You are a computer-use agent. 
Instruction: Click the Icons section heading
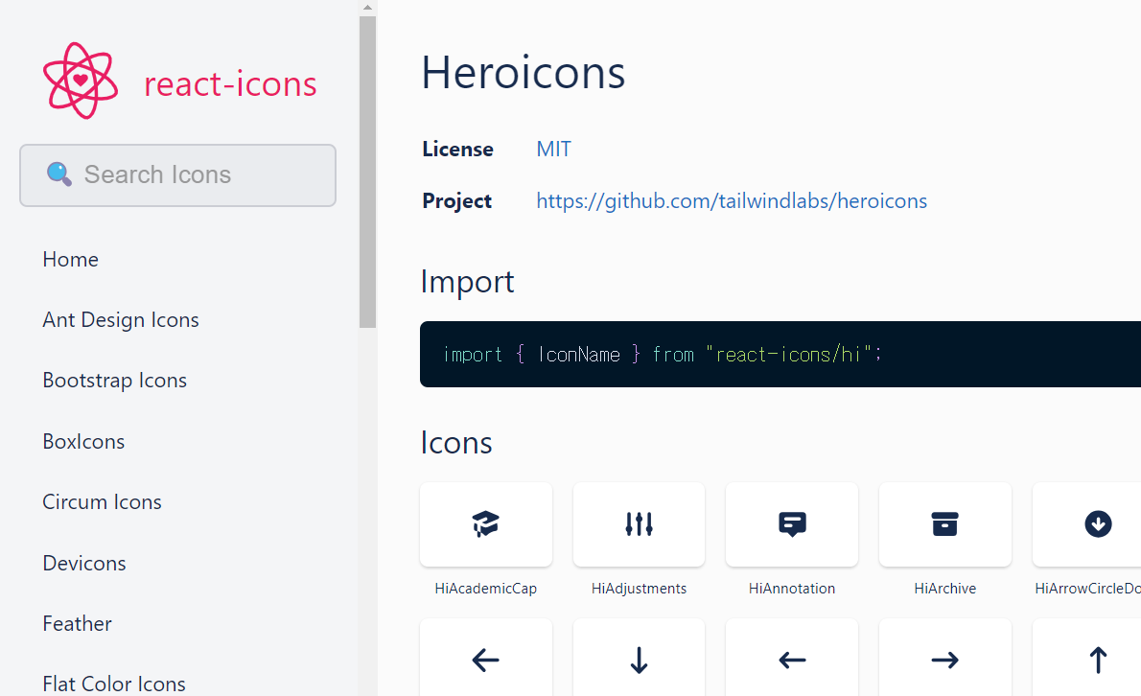point(456,443)
